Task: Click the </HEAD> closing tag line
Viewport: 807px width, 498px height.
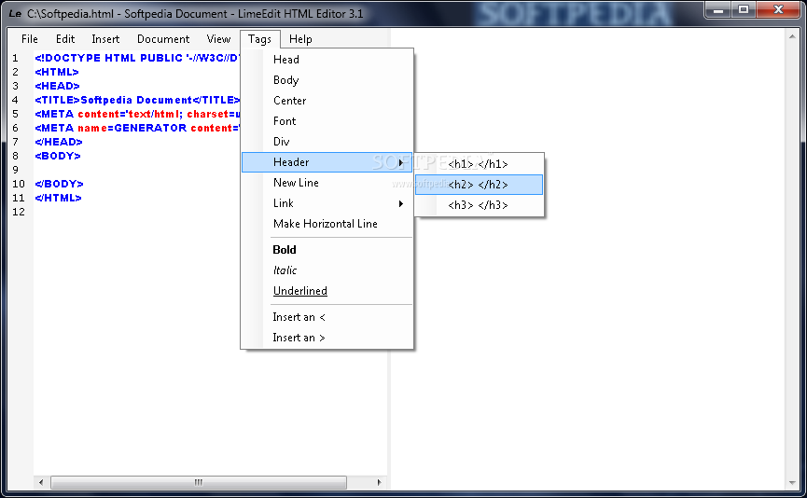Action: 59,142
